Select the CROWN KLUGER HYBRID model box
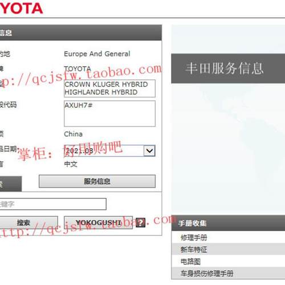The image size is (285, 285). pyautogui.click(x=109, y=88)
